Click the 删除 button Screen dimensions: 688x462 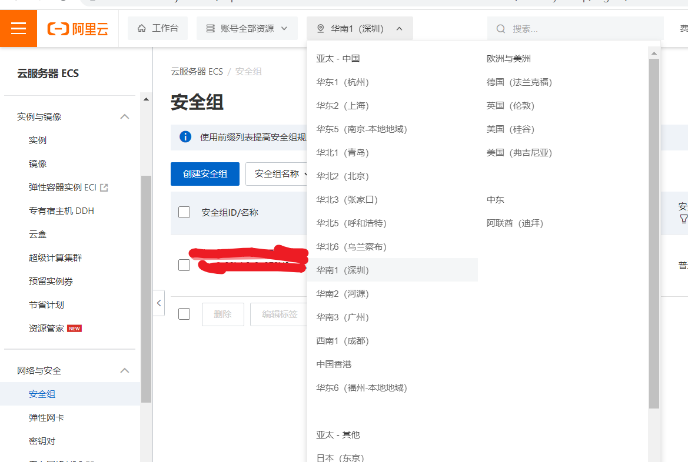pos(223,314)
